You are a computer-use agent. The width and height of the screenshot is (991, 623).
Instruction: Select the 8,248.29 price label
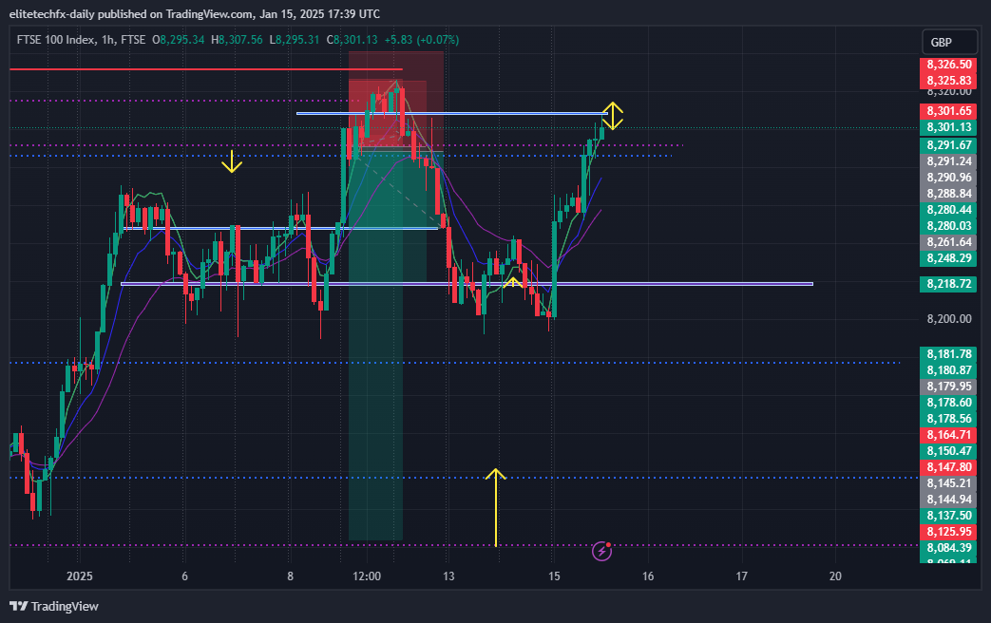[x=948, y=257]
